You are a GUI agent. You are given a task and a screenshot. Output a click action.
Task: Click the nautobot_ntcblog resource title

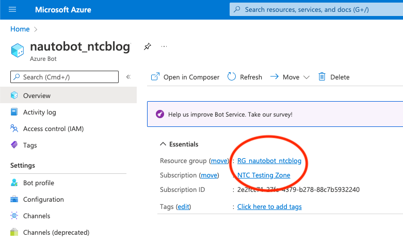(80, 46)
